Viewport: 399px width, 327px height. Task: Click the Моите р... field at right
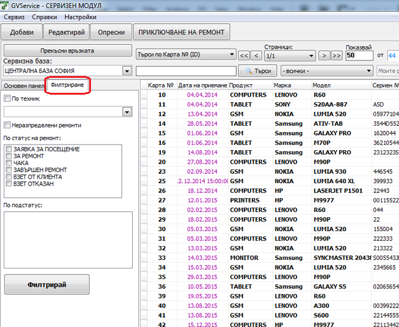388,71
